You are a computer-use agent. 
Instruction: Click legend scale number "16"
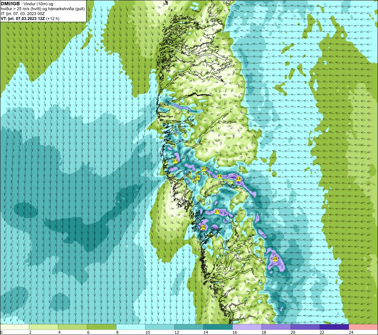point(235,332)
